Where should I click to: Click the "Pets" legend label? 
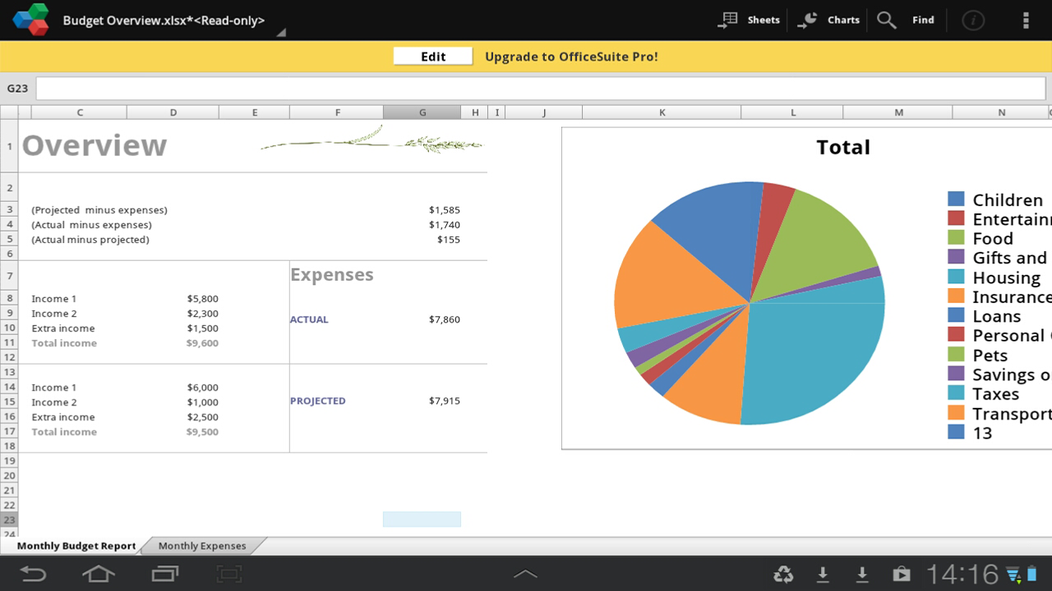point(990,355)
